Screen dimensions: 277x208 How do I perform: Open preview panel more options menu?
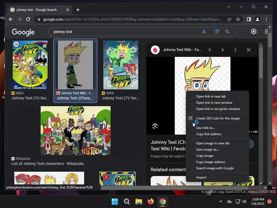pyautogui.click(x=236, y=50)
